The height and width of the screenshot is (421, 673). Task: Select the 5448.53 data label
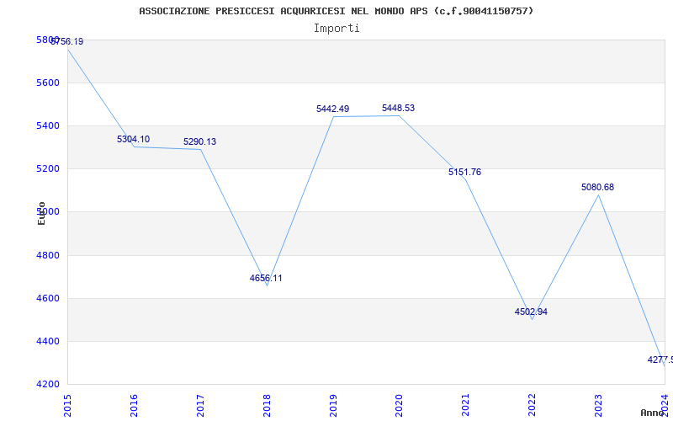tap(398, 109)
